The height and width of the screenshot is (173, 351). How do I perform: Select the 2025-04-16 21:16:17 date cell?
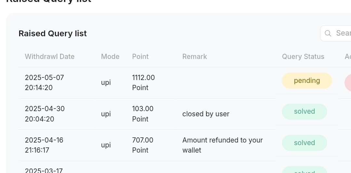point(44,145)
